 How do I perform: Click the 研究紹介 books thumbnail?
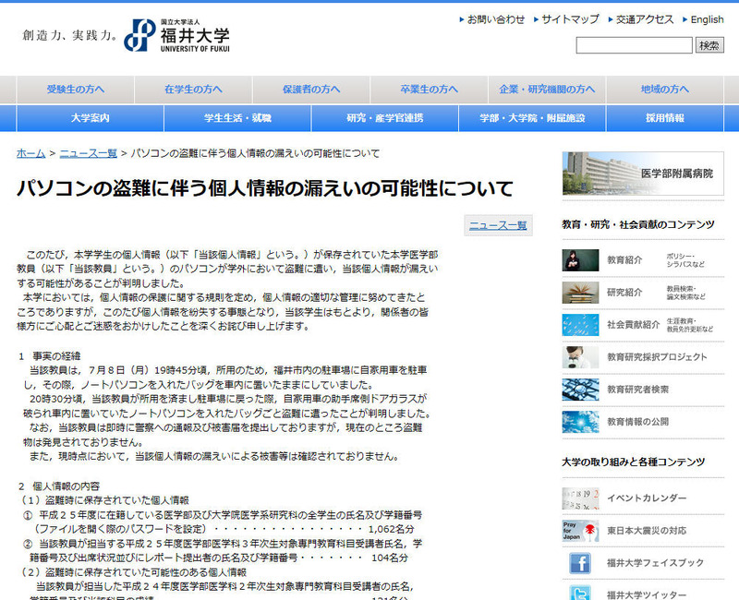[x=580, y=293]
